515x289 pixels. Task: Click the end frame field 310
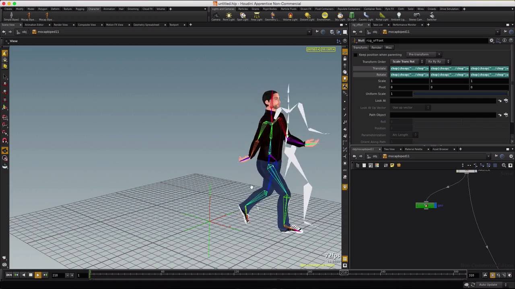click(x=474, y=275)
